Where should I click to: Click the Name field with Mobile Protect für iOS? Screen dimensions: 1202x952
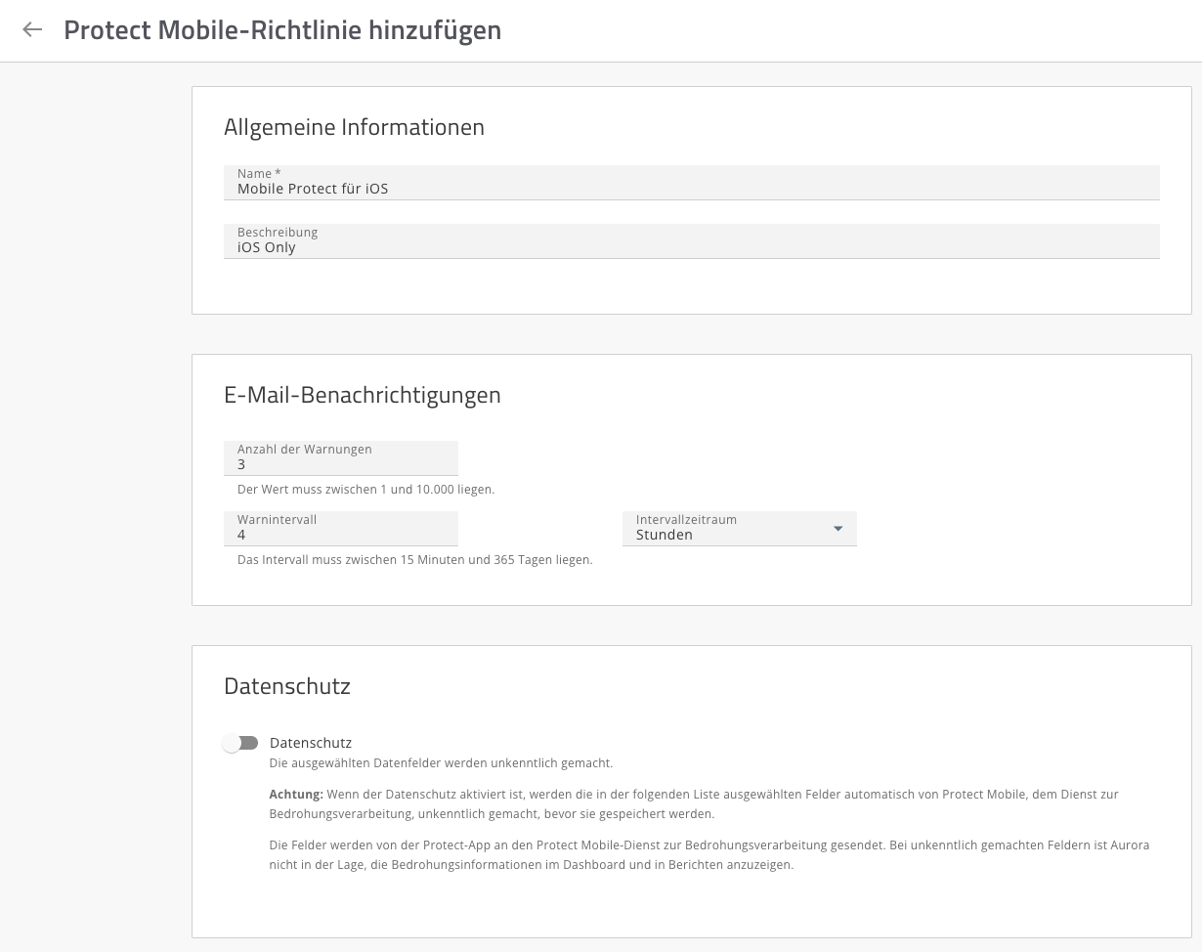click(690, 189)
